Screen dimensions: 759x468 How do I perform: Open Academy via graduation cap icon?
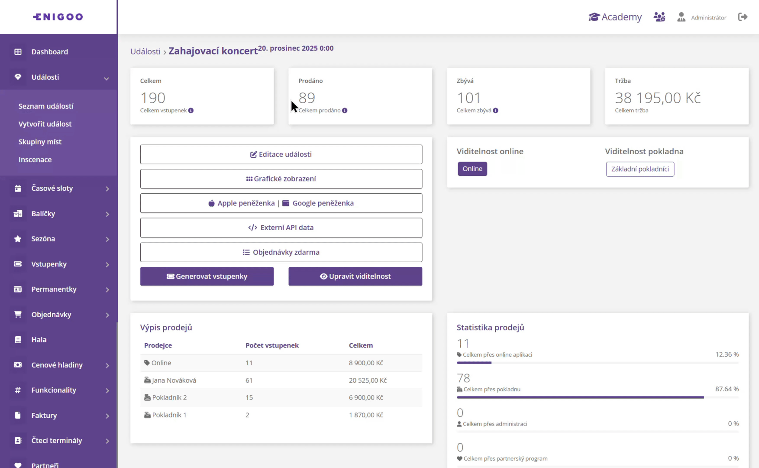click(x=594, y=17)
